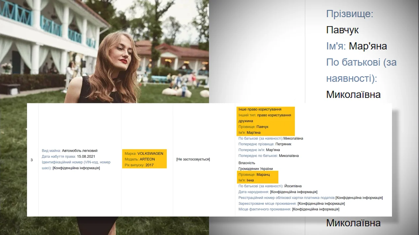Click the '[Не застосовується]' cell
Screen dimensions: 419x235
(193, 159)
